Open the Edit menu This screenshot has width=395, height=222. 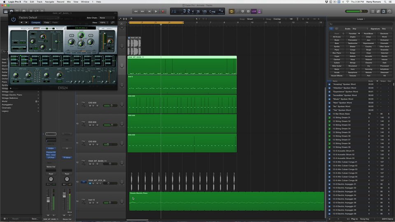coord(32,2)
